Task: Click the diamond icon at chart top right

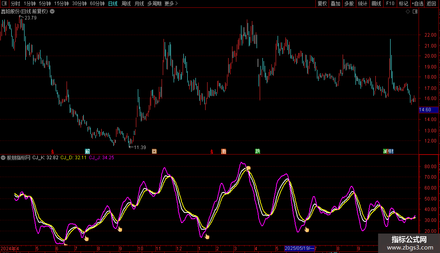Action: [x=408, y=12]
